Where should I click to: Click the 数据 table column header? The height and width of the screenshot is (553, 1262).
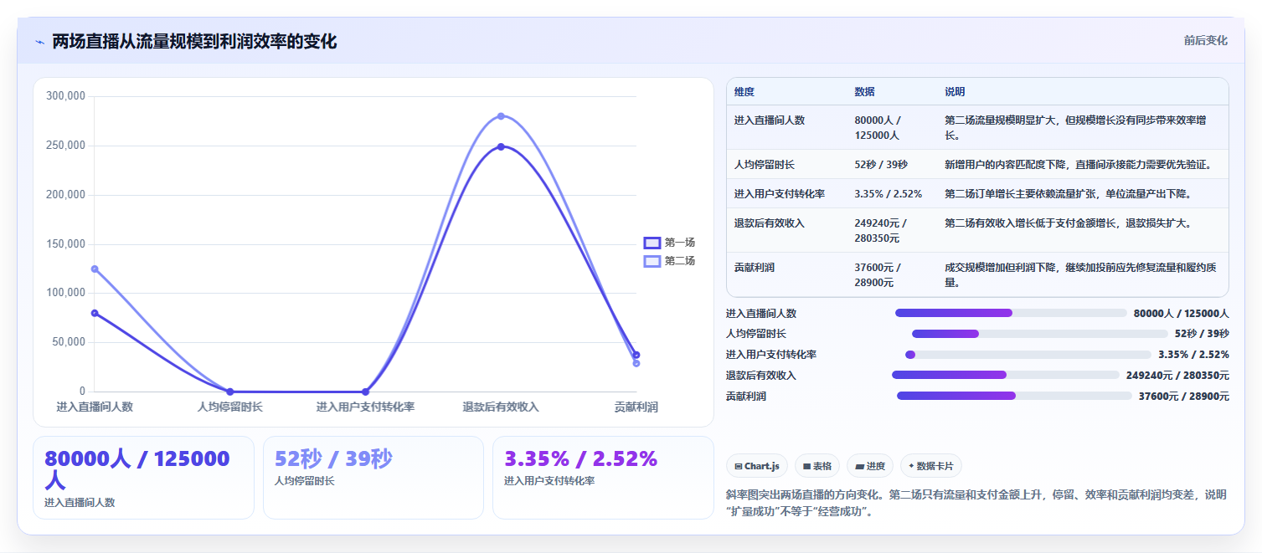click(864, 92)
